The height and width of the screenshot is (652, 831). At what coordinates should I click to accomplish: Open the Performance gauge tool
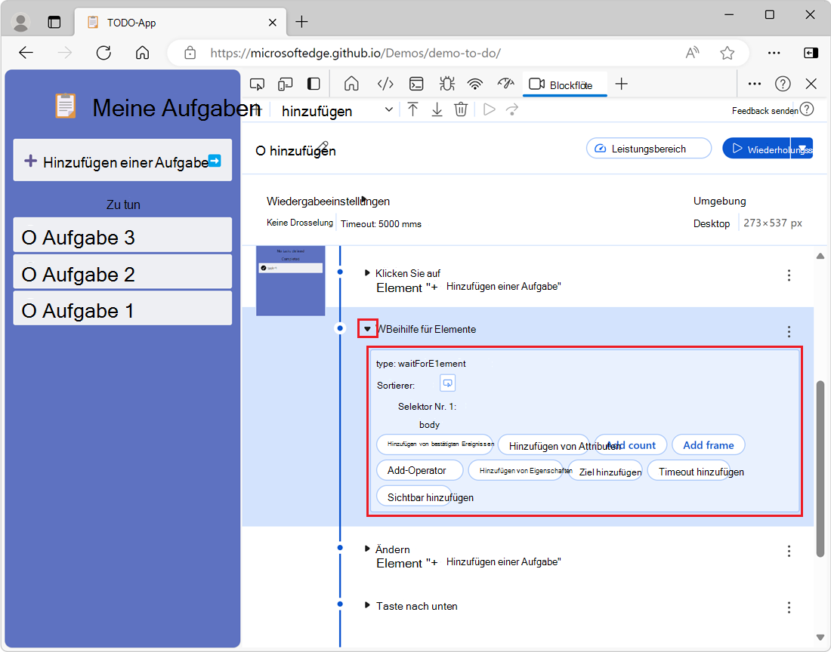pyautogui.click(x=505, y=84)
